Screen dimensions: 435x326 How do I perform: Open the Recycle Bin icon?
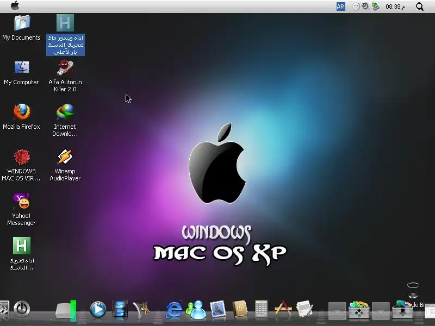413,291
